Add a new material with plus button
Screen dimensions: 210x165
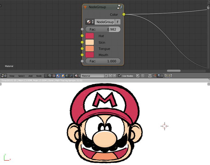(110, 76)
